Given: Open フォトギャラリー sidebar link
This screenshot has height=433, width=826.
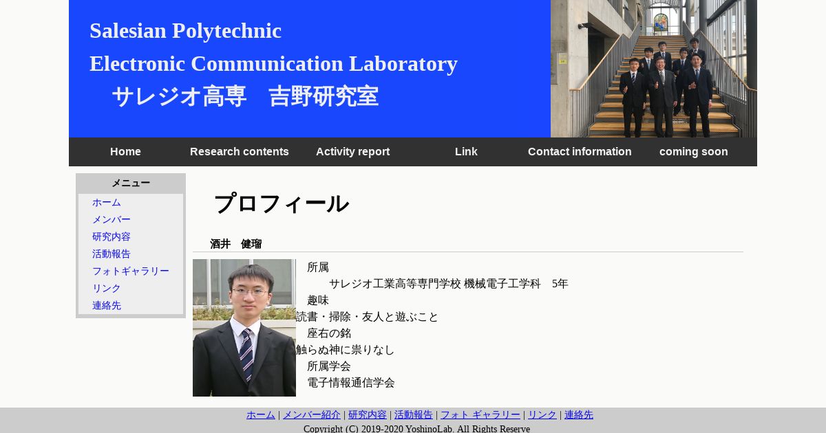Looking at the screenshot, I should coord(131,271).
